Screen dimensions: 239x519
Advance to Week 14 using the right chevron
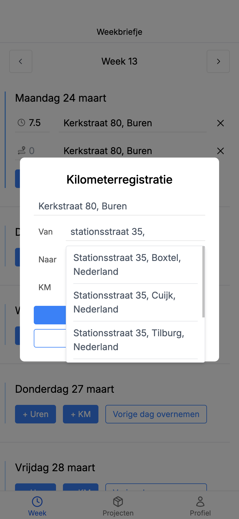218,61
